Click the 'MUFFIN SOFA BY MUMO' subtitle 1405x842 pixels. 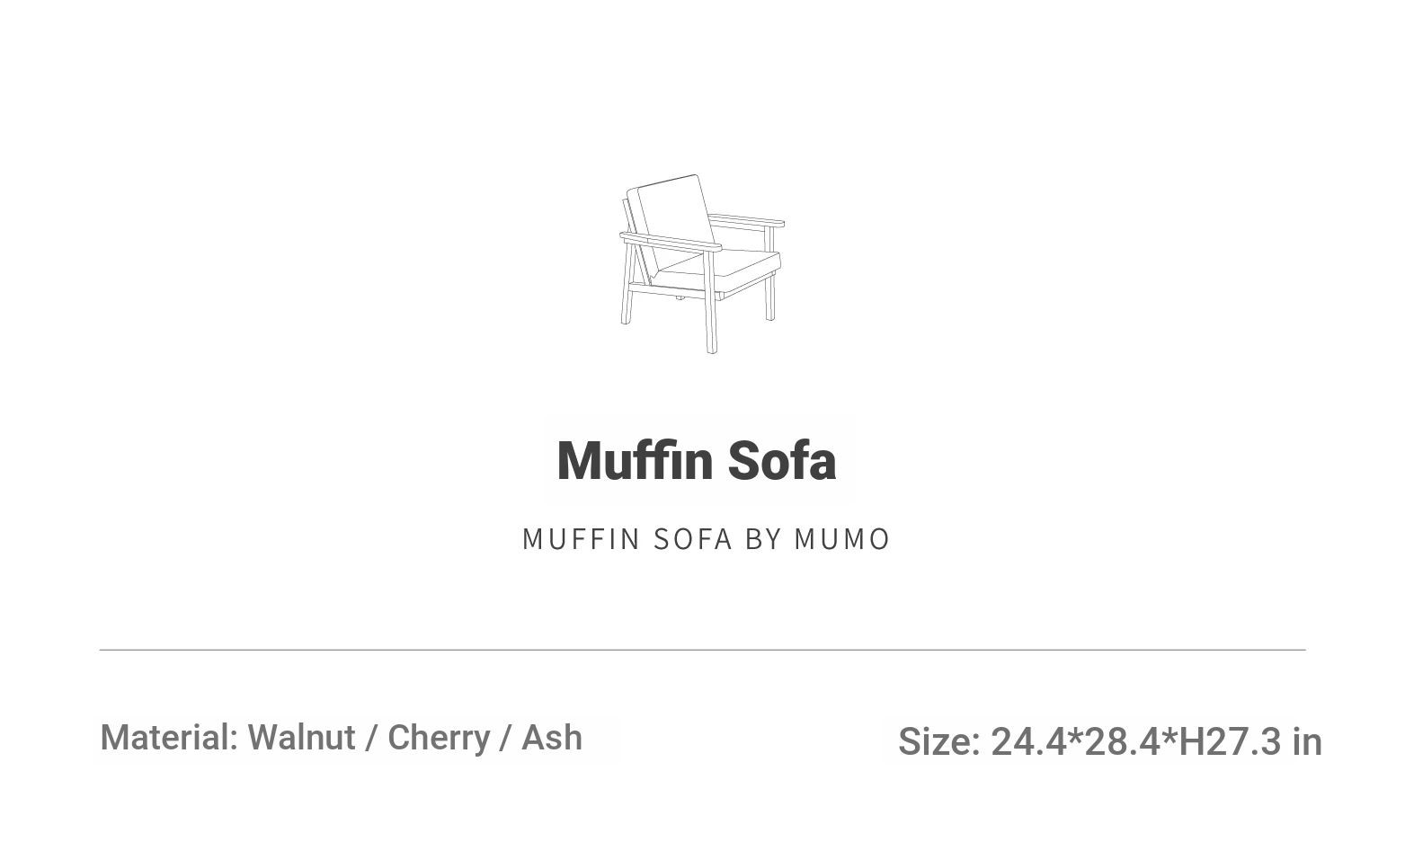click(x=707, y=538)
